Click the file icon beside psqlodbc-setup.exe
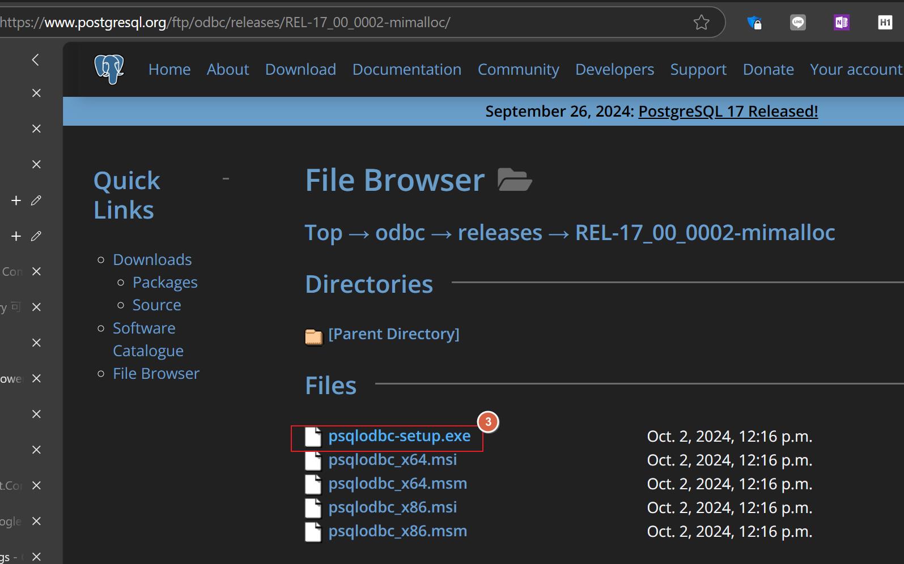This screenshot has height=564, width=904. point(313,437)
